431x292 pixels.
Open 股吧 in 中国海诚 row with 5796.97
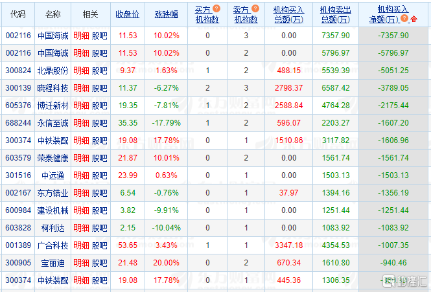pos(99,53)
